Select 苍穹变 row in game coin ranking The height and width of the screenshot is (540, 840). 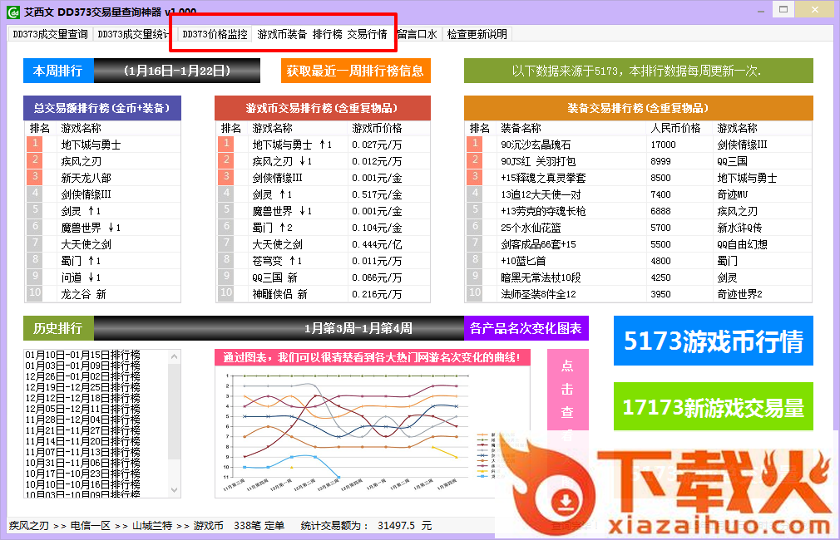tap(324, 261)
